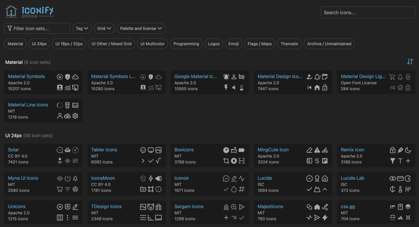Image resolution: width=419 pixels, height=227 pixels.
Task: Click the shield icon in Material Symbols card
Action: pyautogui.click(x=68, y=77)
